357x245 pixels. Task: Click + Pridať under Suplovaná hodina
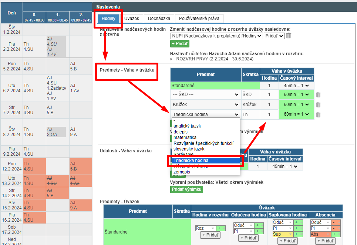point(287,241)
